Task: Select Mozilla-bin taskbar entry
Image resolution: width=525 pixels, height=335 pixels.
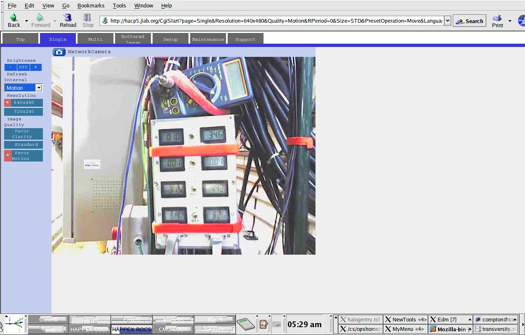Action: 450,329
